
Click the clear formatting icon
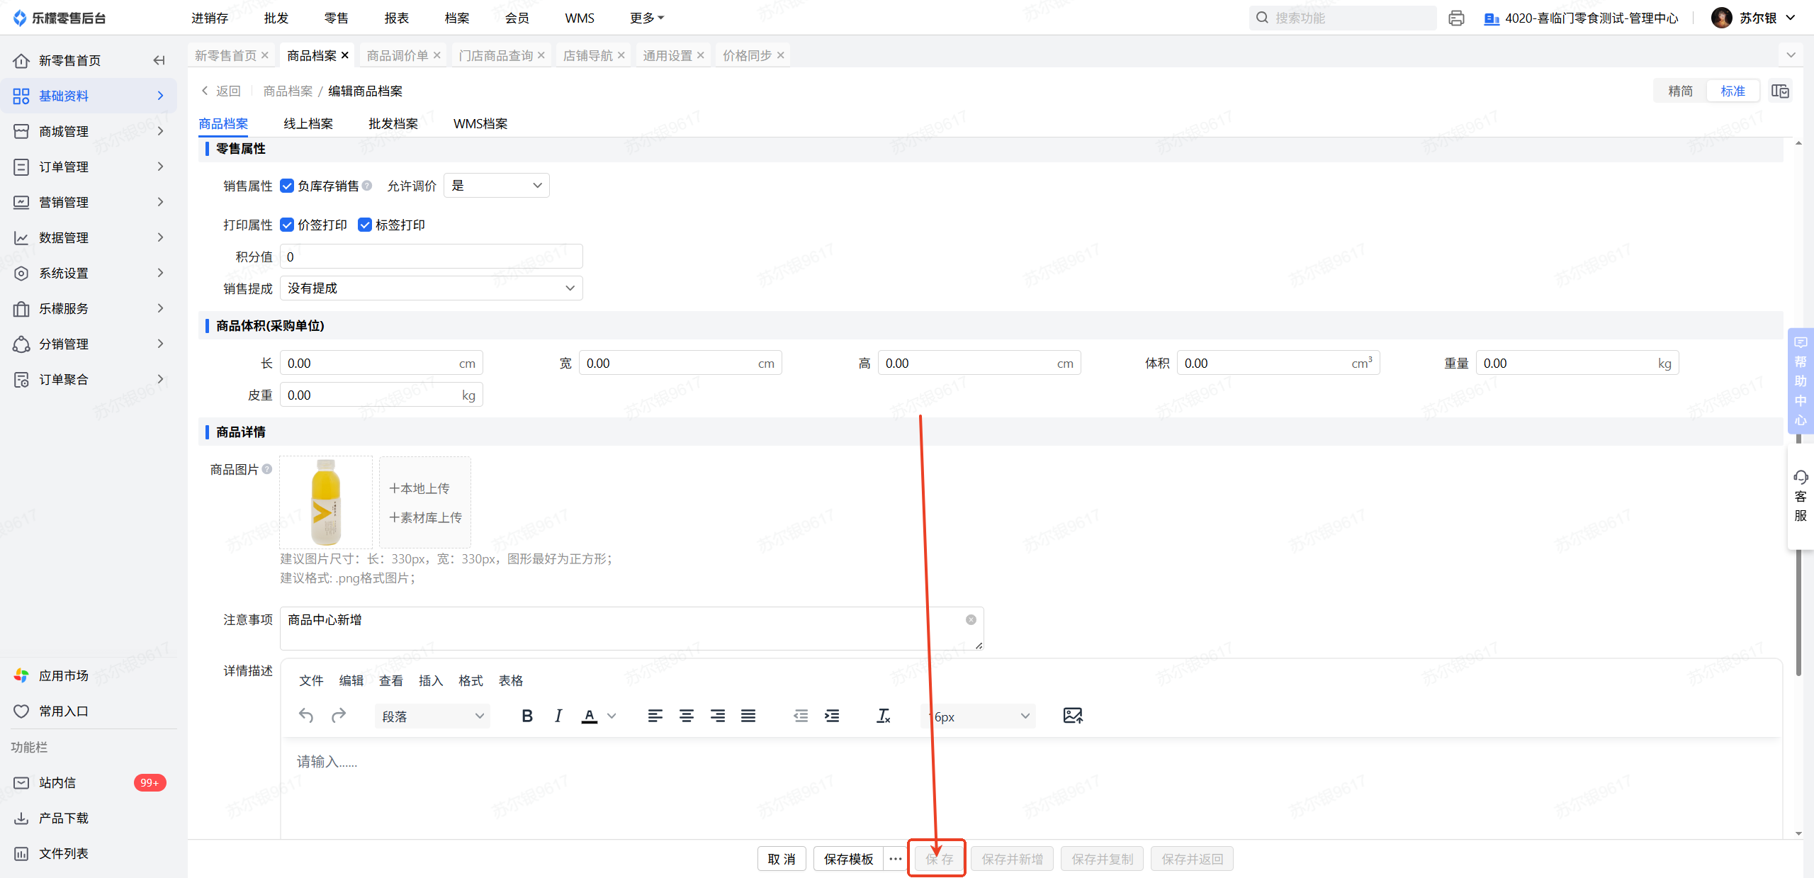pyautogui.click(x=883, y=716)
